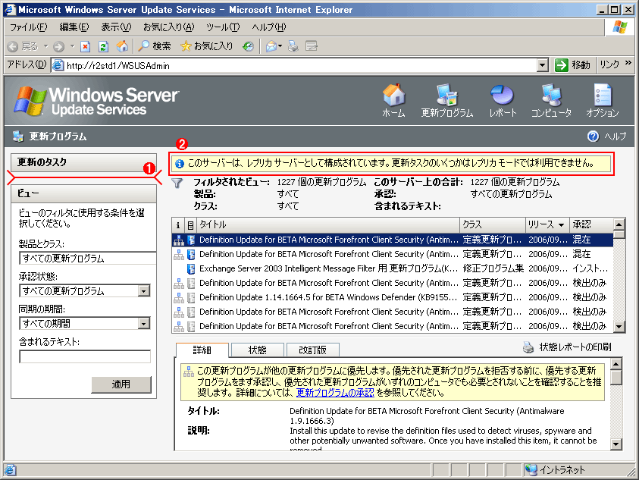Click the 適用 apply button
This screenshot has width=639, height=480.
click(x=121, y=384)
